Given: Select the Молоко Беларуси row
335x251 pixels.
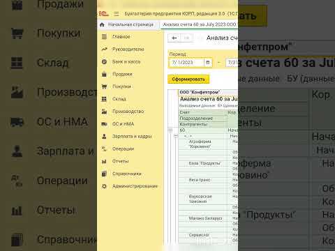Looking at the screenshot, I should click(202, 218).
